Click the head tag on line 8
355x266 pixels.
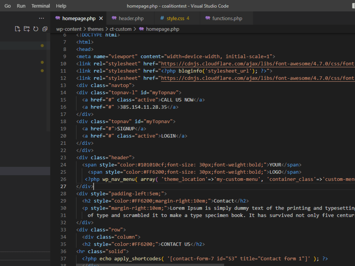tap(85, 49)
